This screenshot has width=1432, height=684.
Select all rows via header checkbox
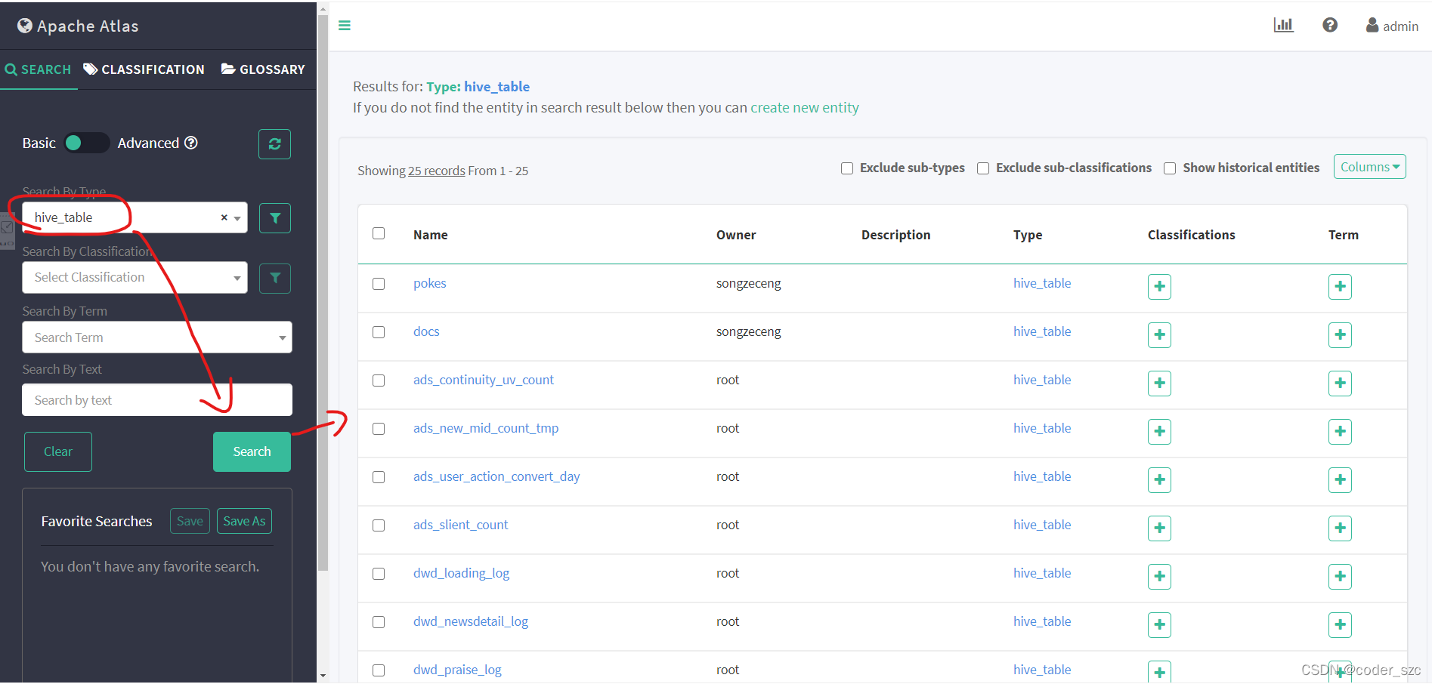[379, 233]
